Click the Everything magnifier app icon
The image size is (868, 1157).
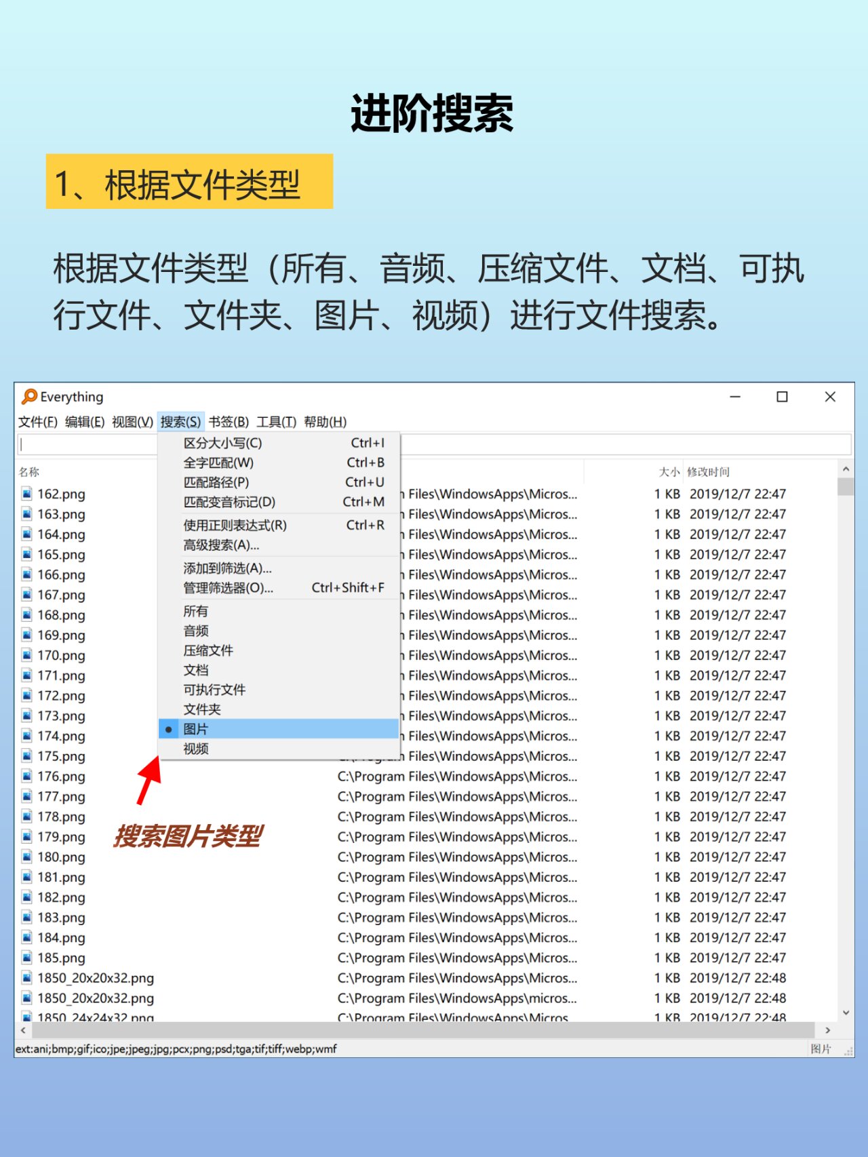pyautogui.click(x=29, y=397)
